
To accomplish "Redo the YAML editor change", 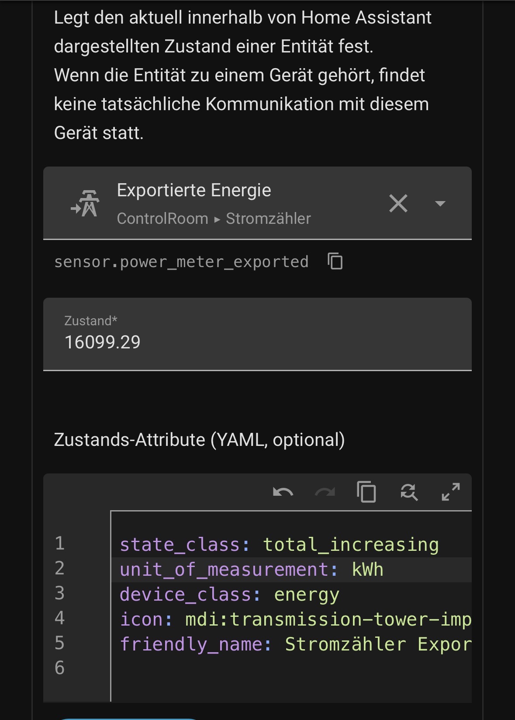I will (x=325, y=492).
